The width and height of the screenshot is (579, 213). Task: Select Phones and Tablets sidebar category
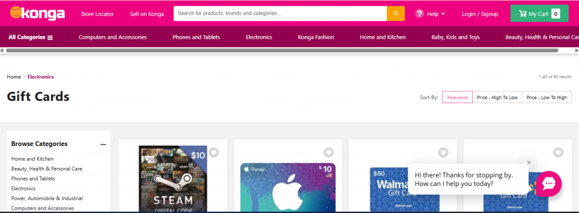click(x=33, y=179)
